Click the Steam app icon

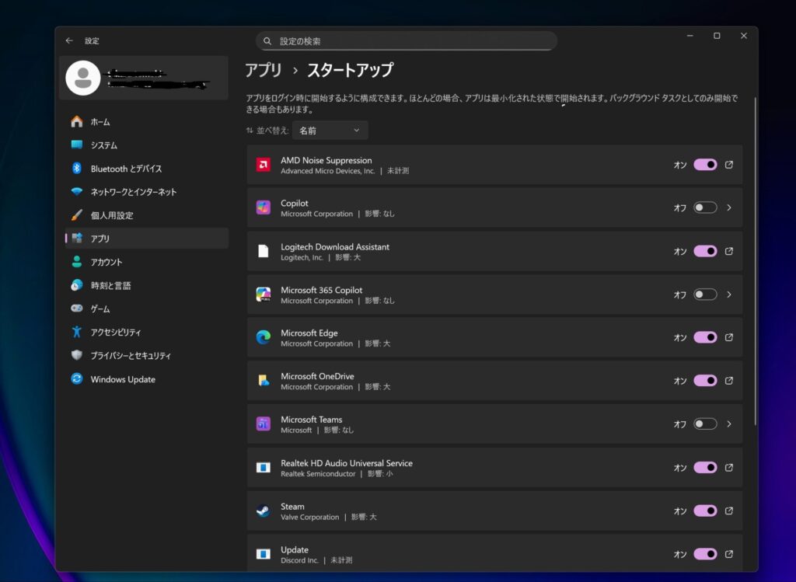263,511
